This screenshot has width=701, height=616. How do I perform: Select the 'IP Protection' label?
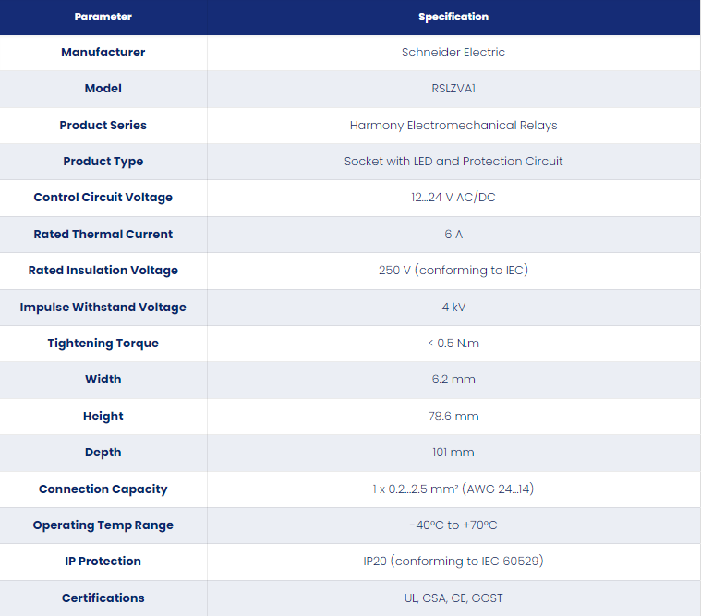coord(103,562)
